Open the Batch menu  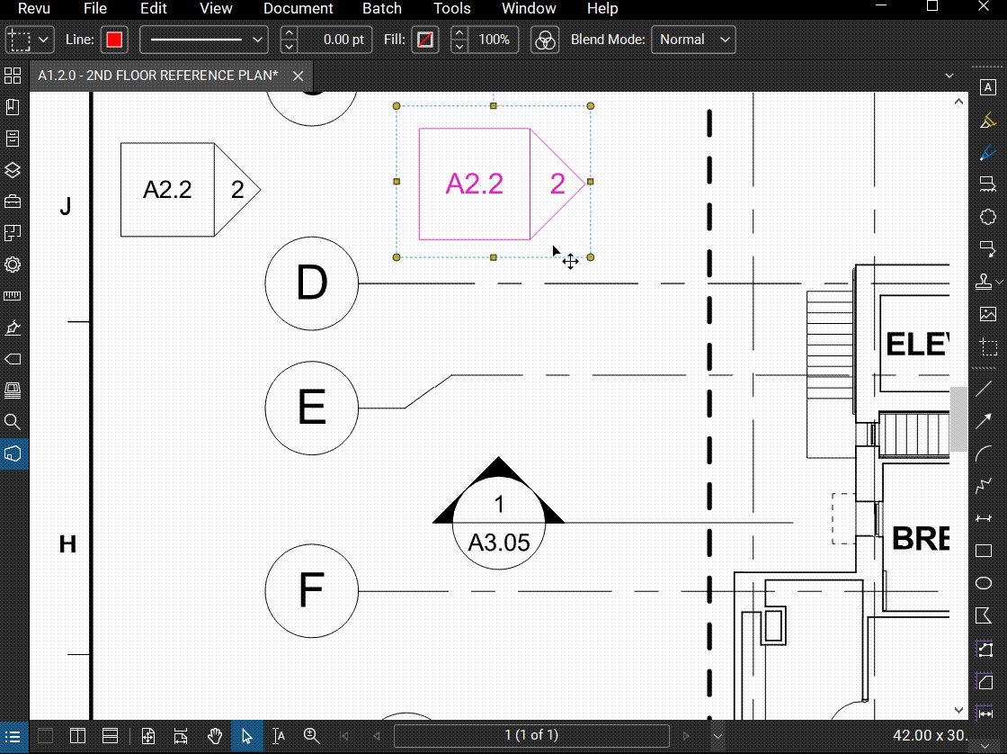tap(381, 9)
